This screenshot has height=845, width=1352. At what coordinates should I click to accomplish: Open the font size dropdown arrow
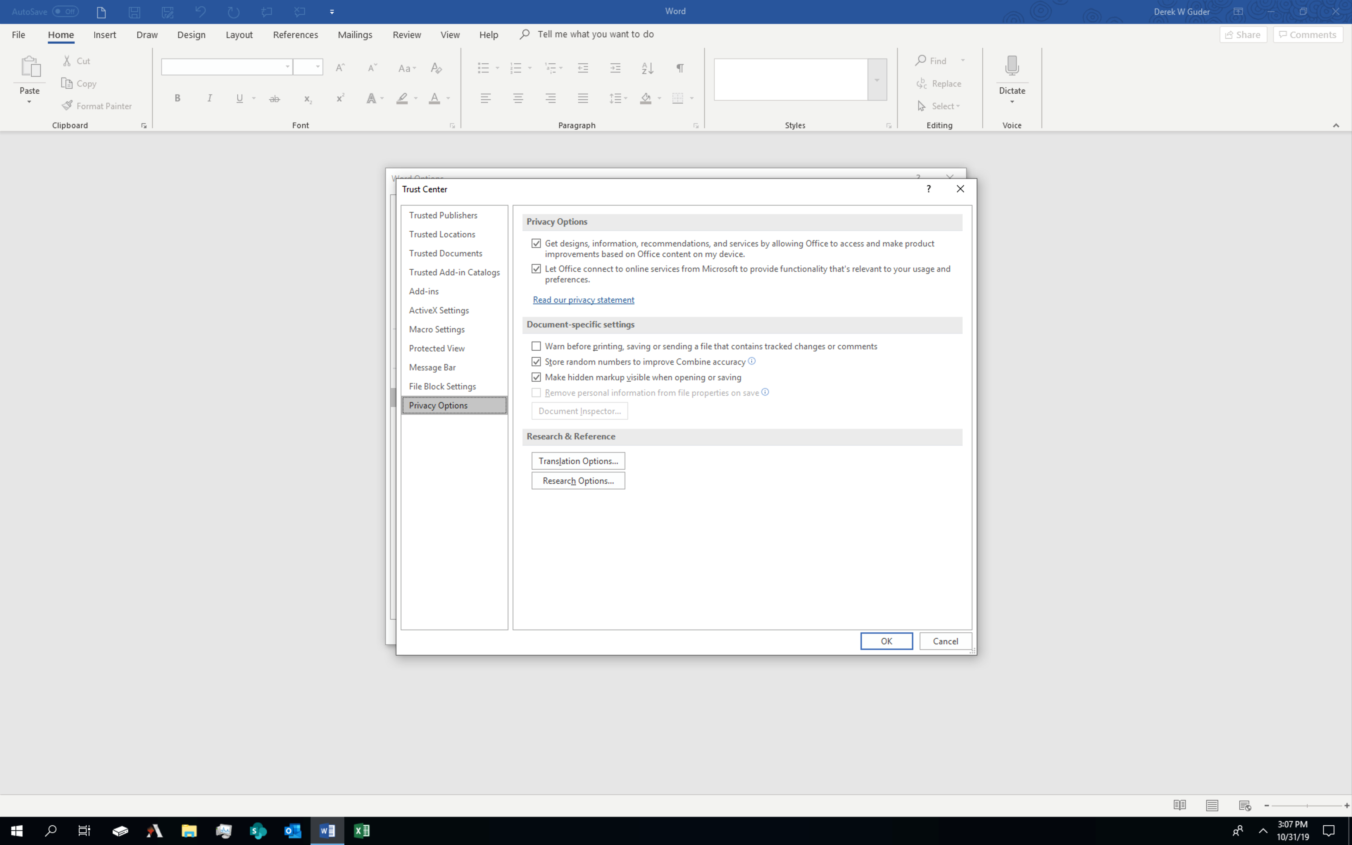(317, 67)
